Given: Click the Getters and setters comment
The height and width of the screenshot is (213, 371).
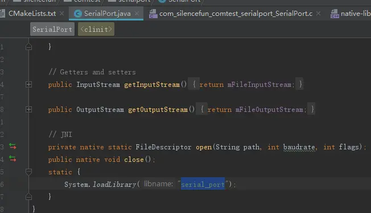Looking at the screenshot, I should pyautogui.click(x=92, y=72).
